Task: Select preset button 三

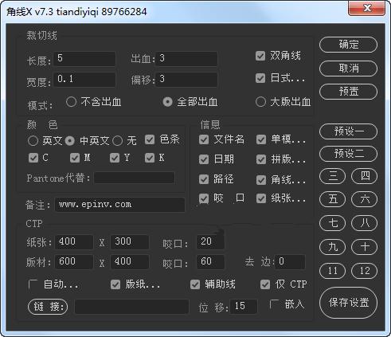Action: tap(333, 176)
